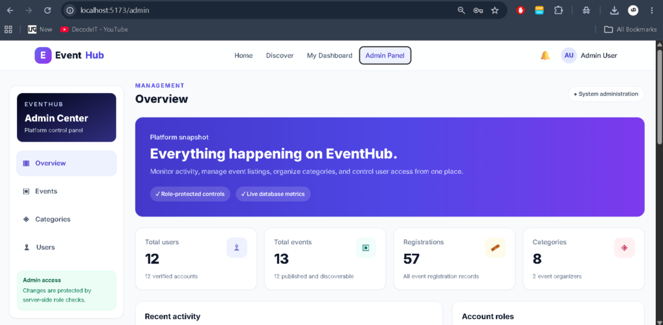Go back with browser back arrow
The height and width of the screenshot is (325, 663).
click(10, 10)
